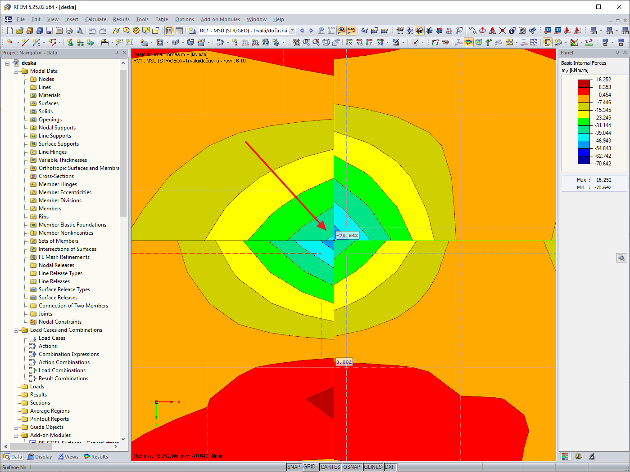Expand the Guide Objects tree node
This screenshot has width=630, height=472.
(16, 427)
